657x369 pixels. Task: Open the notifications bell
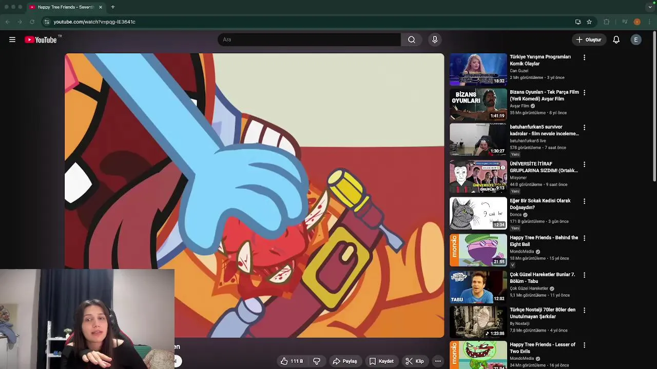[x=616, y=39]
